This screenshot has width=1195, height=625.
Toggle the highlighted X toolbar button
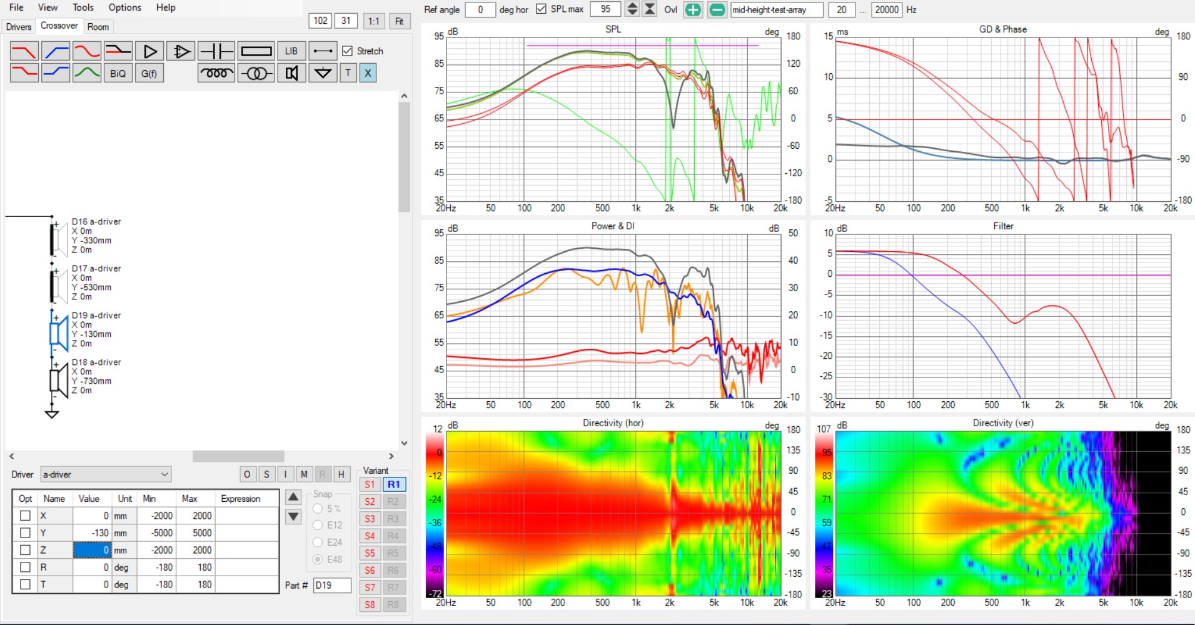[x=368, y=73]
